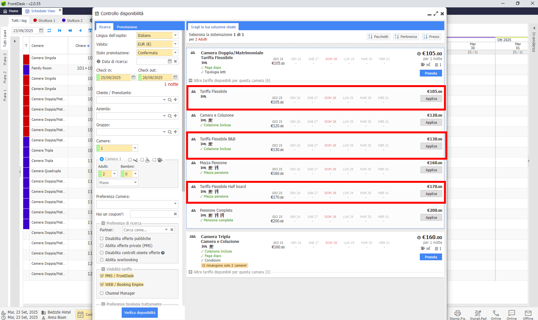538x320 pixels.
Task: Open the Signat.Pad icon in status bar
Action: 478,313
